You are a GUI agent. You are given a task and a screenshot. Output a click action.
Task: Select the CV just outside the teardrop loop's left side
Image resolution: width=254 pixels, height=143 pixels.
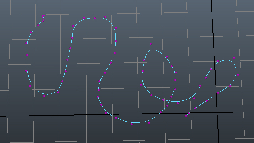point(141,85)
